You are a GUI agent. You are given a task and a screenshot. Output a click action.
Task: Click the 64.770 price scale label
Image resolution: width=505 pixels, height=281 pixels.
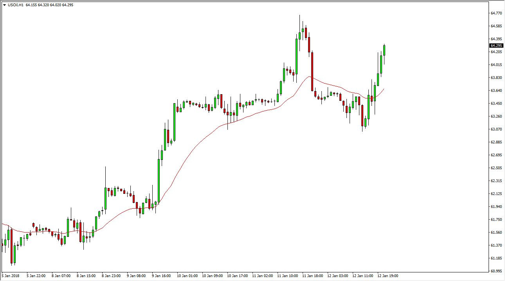pos(496,13)
